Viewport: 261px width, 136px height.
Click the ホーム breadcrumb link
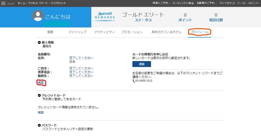tap(21, 3)
